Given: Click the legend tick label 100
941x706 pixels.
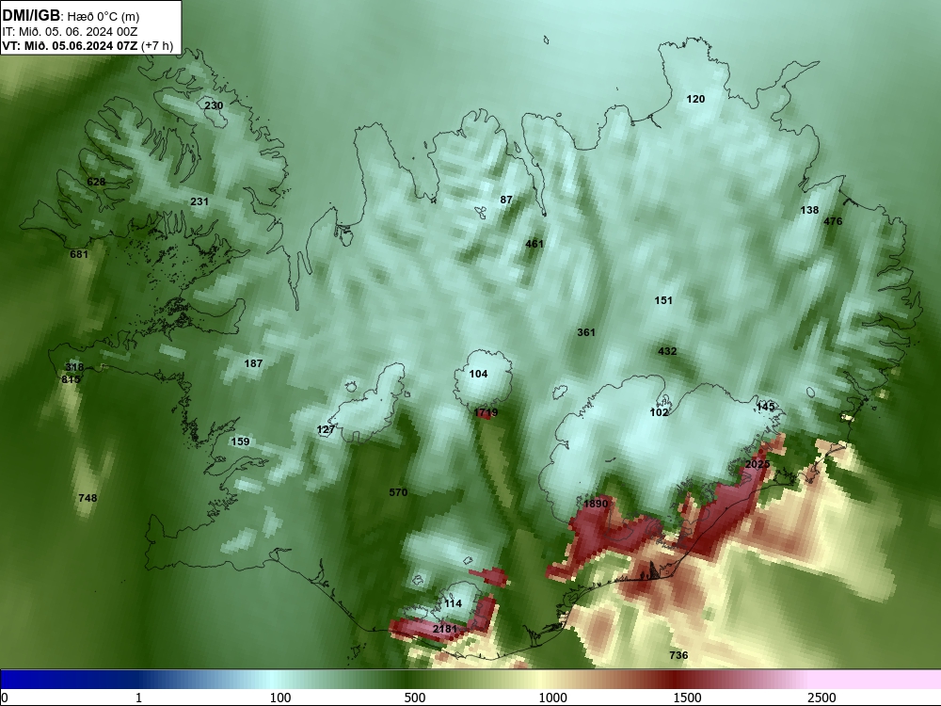Looking at the screenshot, I should pos(280,698).
